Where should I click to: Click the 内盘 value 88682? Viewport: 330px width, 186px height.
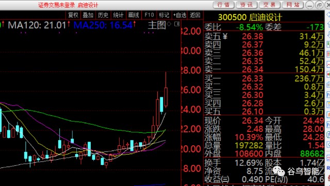click(312, 154)
